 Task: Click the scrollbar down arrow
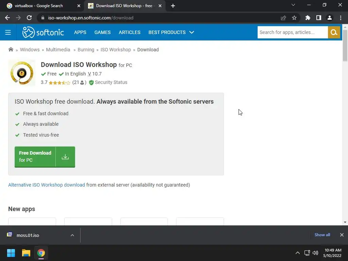coord(345,222)
